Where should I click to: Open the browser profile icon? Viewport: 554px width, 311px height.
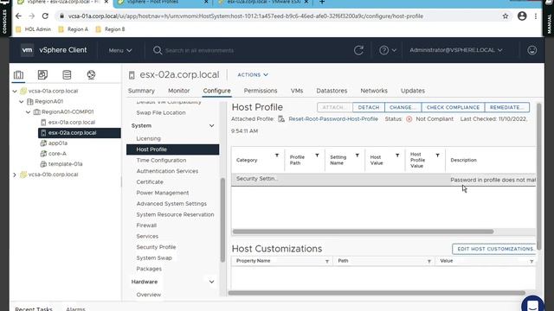point(522,16)
